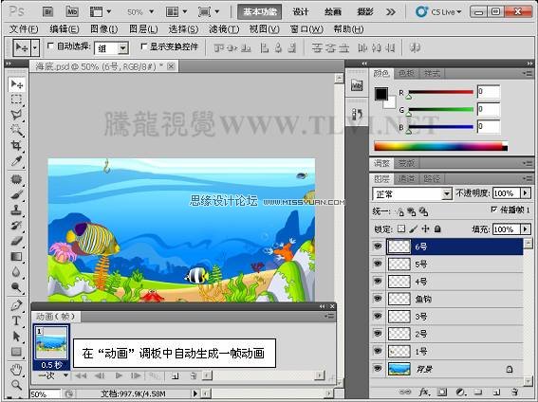Open the 滤镜(T) menu
The image size is (538, 402).
tap(224, 29)
